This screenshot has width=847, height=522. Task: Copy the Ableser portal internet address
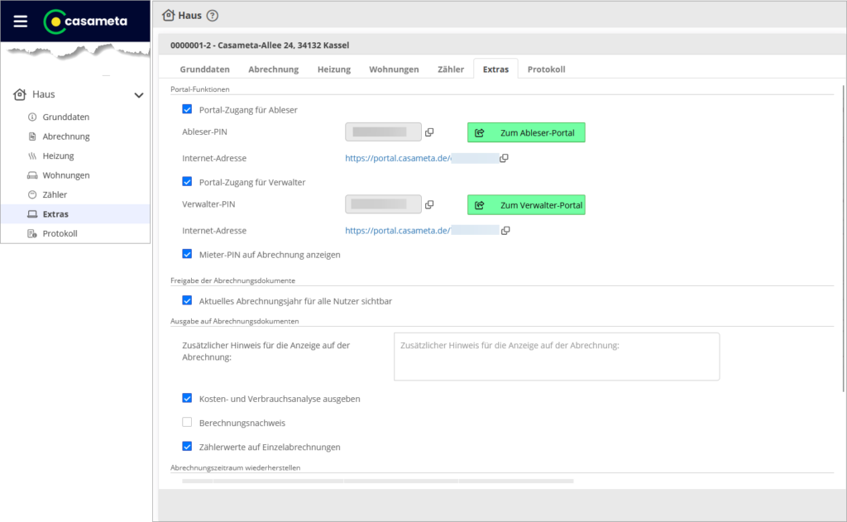point(505,158)
